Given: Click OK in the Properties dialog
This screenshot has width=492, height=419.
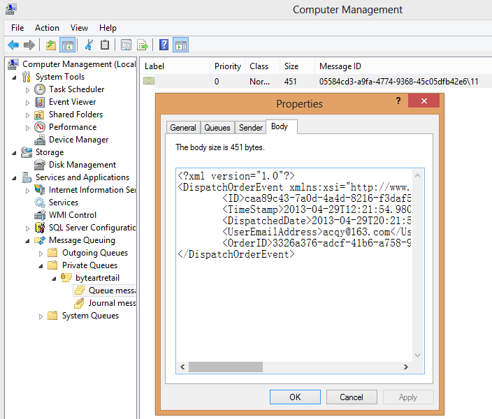Looking at the screenshot, I should coord(295,397).
